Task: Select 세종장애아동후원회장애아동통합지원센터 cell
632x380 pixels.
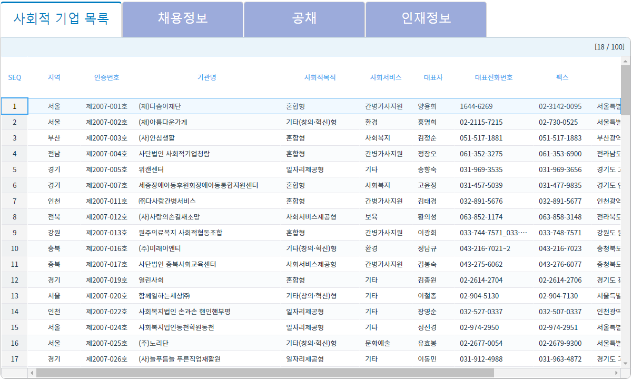Action: pos(207,185)
